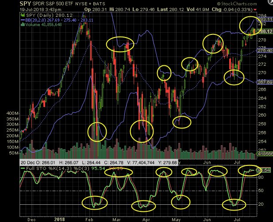The width and height of the screenshot is (273, 222).
Task: Click the 266 price axis label
Action: (262, 89)
